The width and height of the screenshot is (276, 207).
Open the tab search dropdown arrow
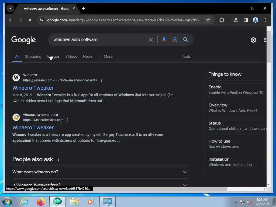10,8
